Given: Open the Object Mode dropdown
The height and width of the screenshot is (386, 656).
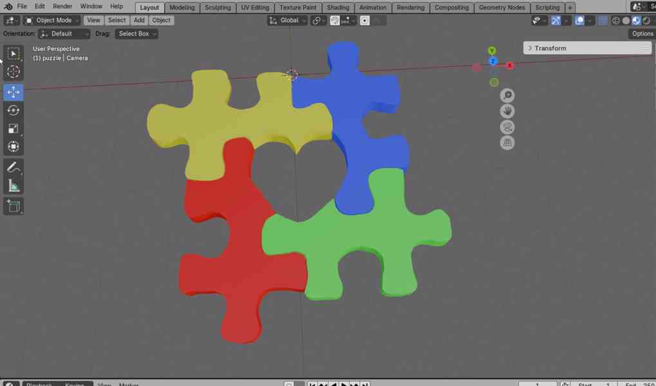Looking at the screenshot, I should [52, 21].
